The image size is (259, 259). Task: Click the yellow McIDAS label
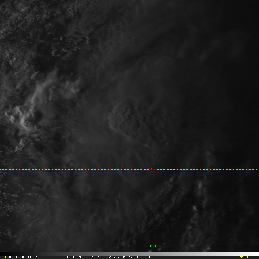click(x=246, y=257)
